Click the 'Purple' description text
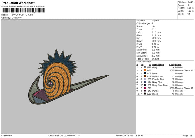 click(155, 91)
